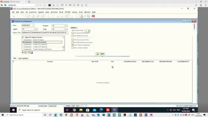Click AnyDesk keyboard icon

coord(70,5)
